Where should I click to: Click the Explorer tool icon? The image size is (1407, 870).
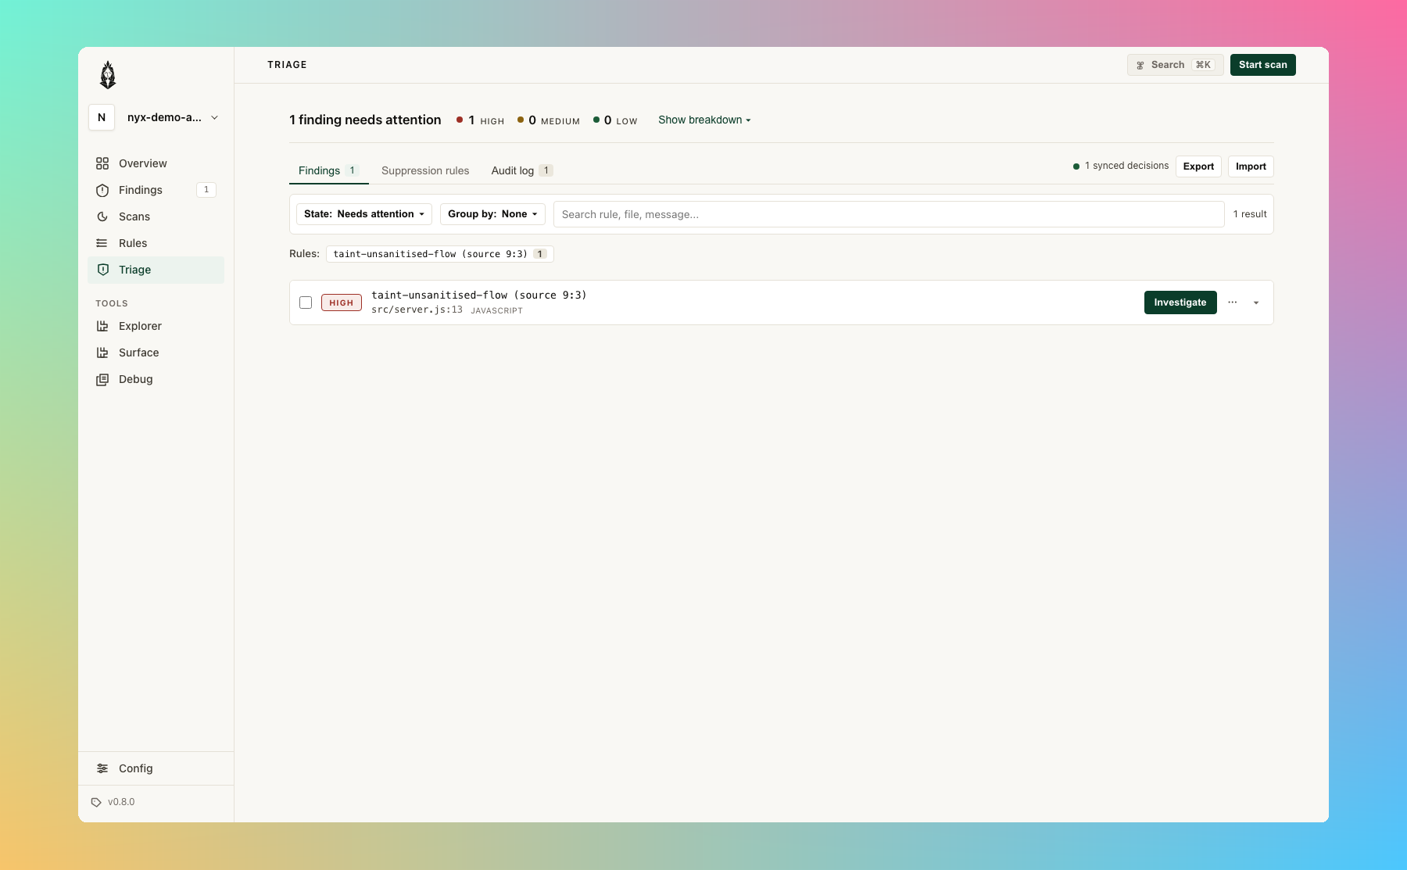(x=102, y=326)
